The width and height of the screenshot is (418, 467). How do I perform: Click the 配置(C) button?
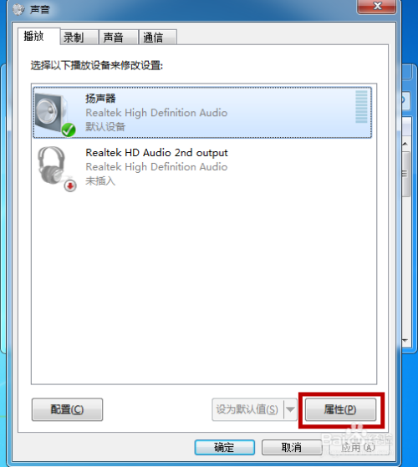(68, 409)
